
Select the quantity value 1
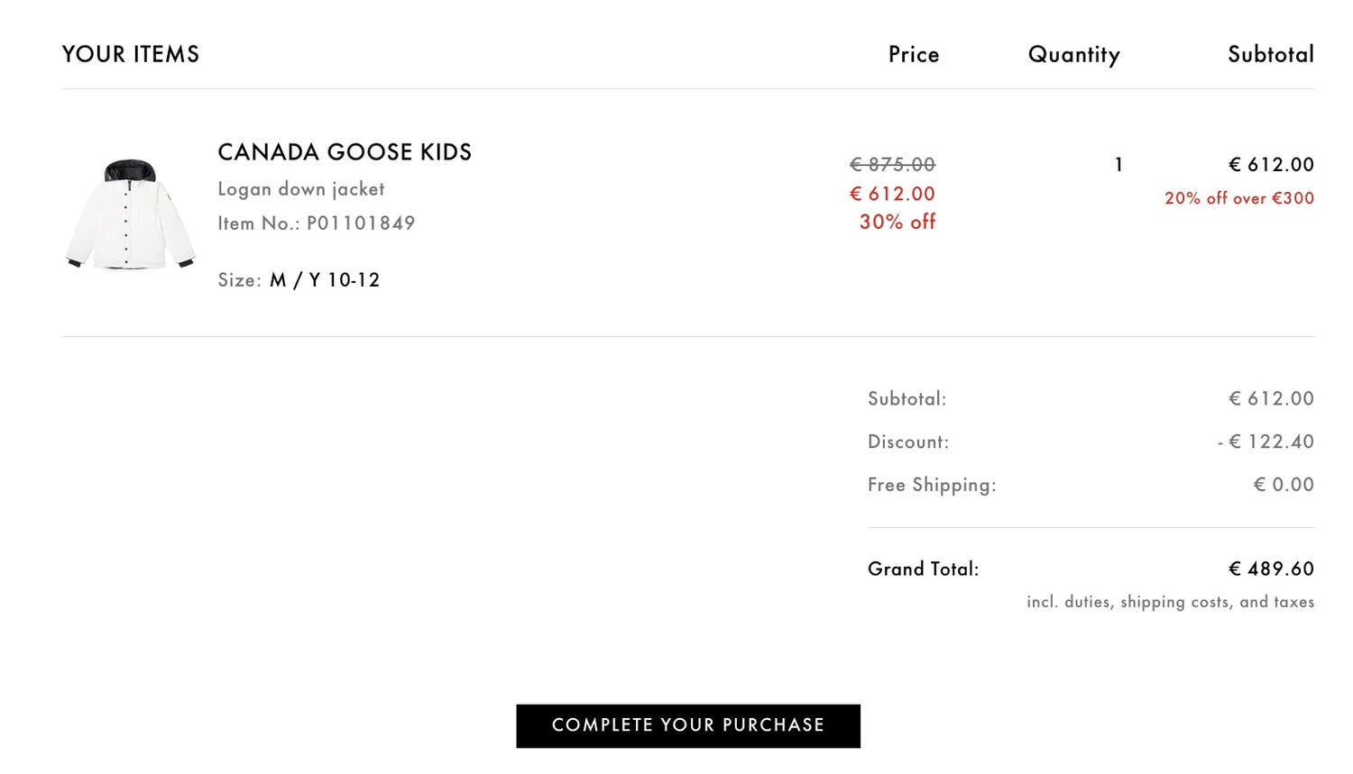coord(1118,165)
